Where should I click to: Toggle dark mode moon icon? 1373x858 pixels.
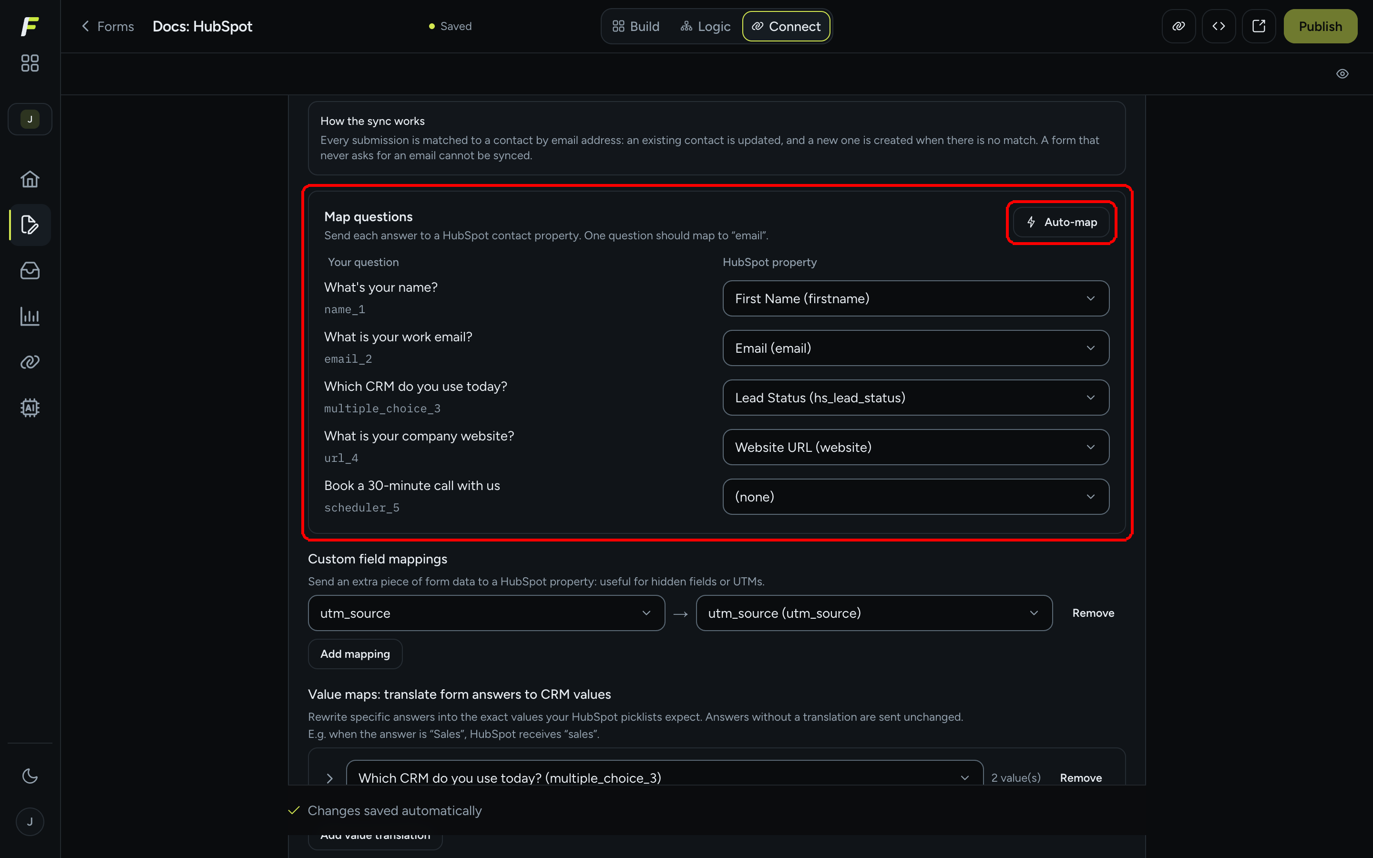pyautogui.click(x=30, y=776)
